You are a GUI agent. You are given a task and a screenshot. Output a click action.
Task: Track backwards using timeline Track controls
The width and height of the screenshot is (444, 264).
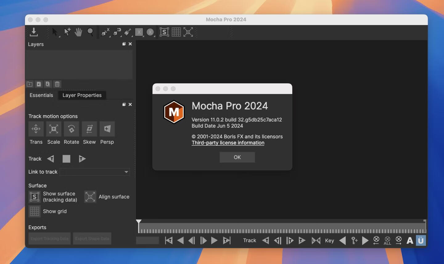[x=265, y=240]
